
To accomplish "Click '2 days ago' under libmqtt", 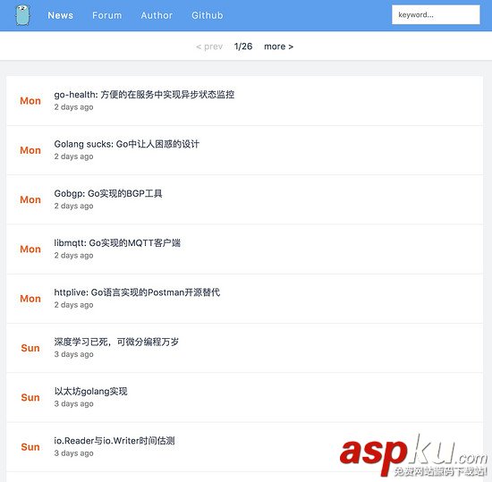I will click(x=73, y=256).
